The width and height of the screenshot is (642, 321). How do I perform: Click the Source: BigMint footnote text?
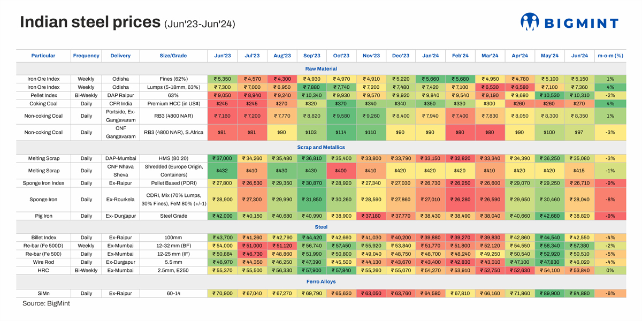(x=46, y=303)
